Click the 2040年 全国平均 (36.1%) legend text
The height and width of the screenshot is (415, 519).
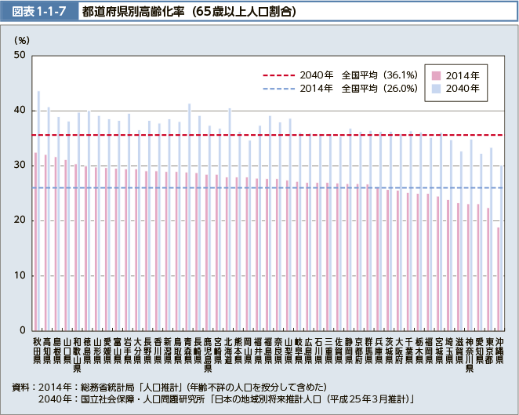(x=356, y=76)
